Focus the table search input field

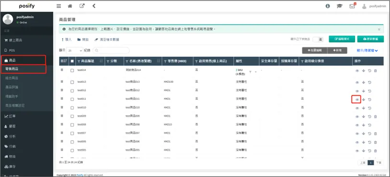point(111,50)
